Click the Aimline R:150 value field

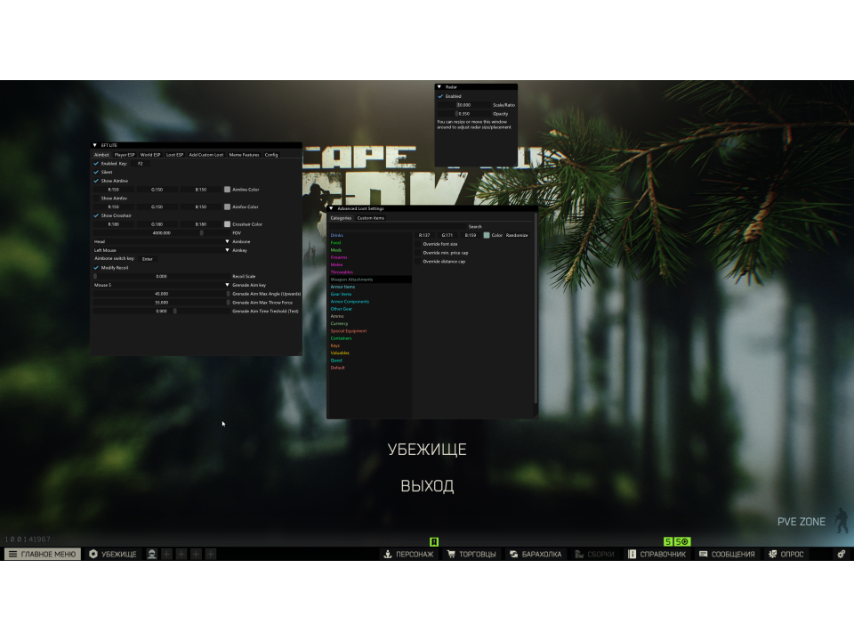point(113,190)
